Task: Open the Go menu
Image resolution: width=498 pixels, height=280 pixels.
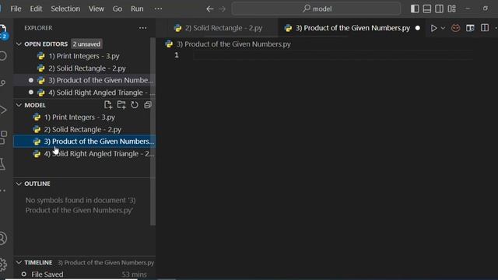Action: 117,9
